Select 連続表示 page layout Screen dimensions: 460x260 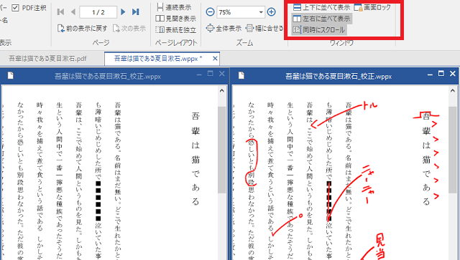point(174,7)
